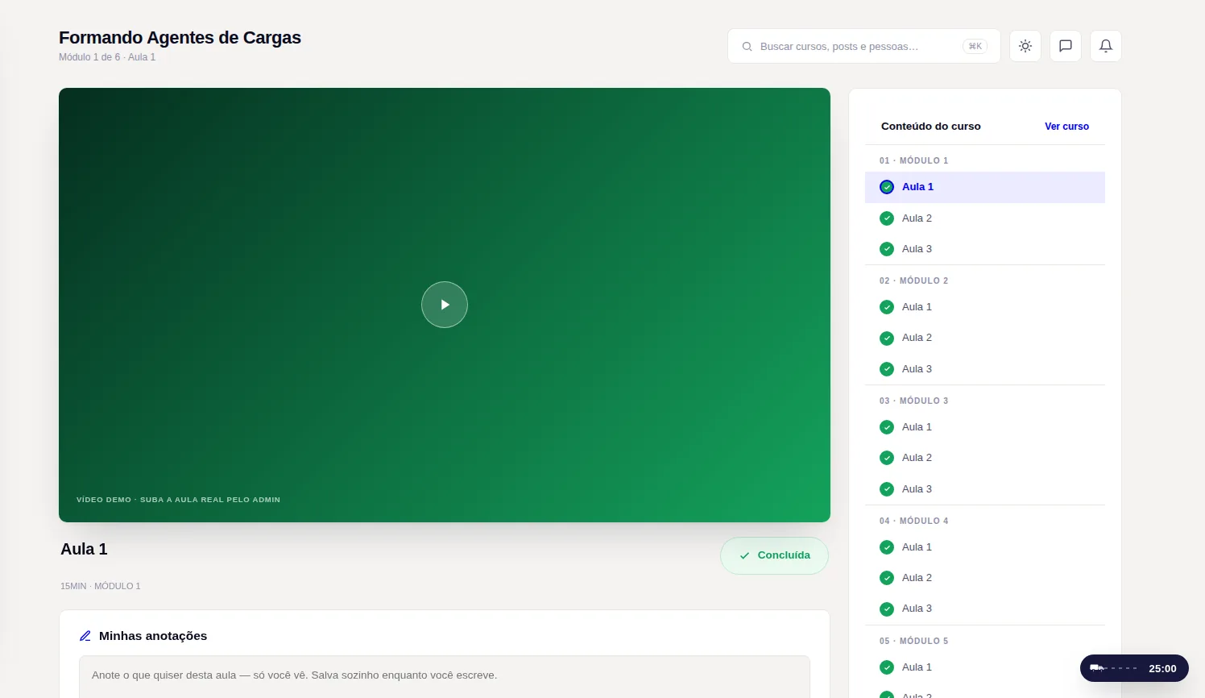Image resolution: width=1205 pixels, height=698 pixels.
Task: Select Aula 2 under Módulo 4
Action: coord(985,578)
